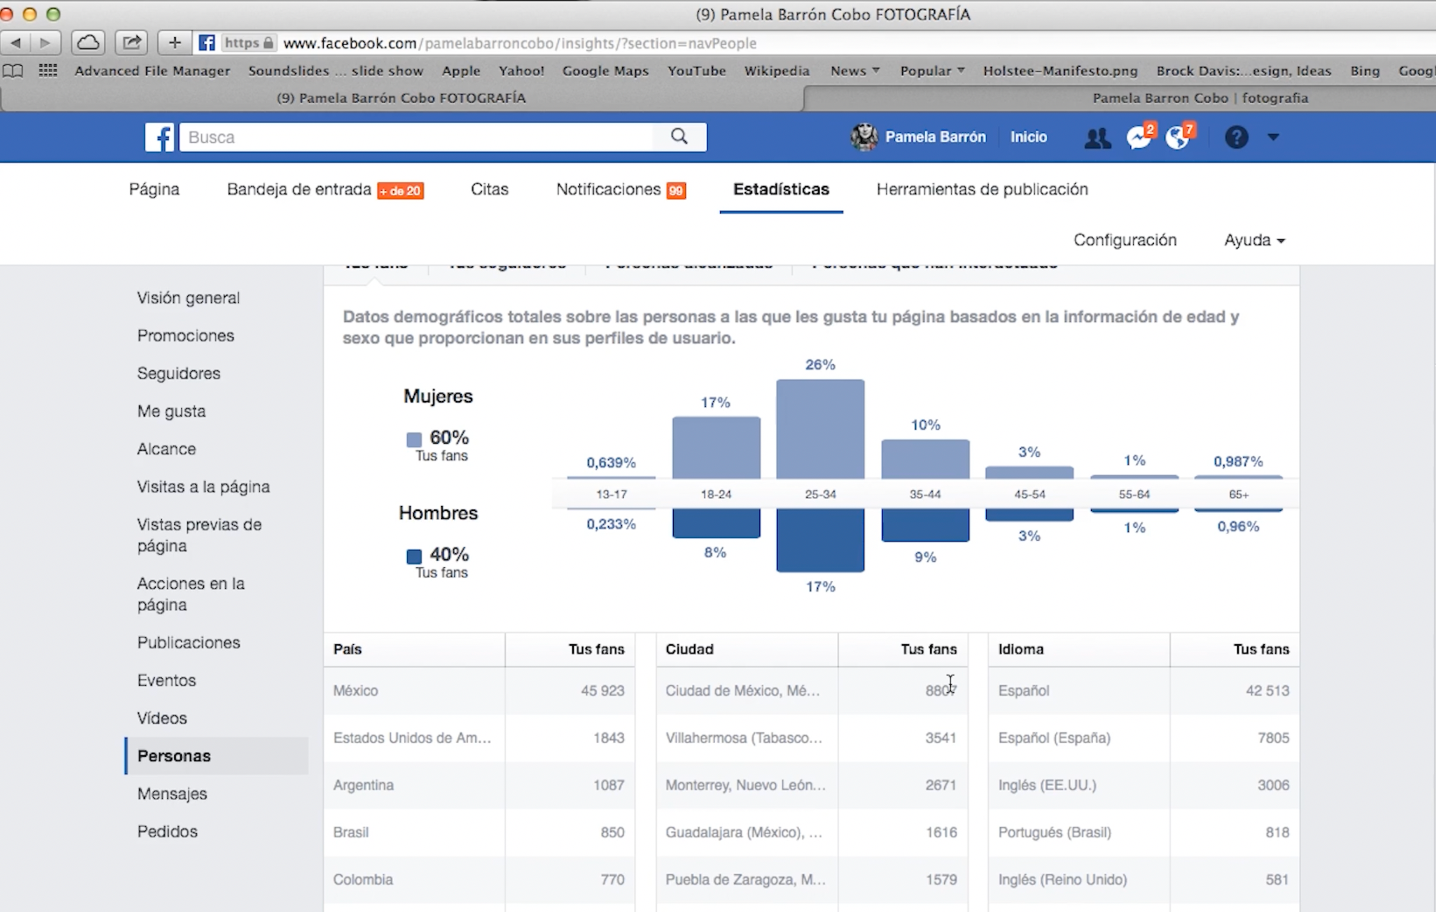Screen dimensions: 1436x912
Task: Open the Configuración link
Action: [x=1125, y=240]
